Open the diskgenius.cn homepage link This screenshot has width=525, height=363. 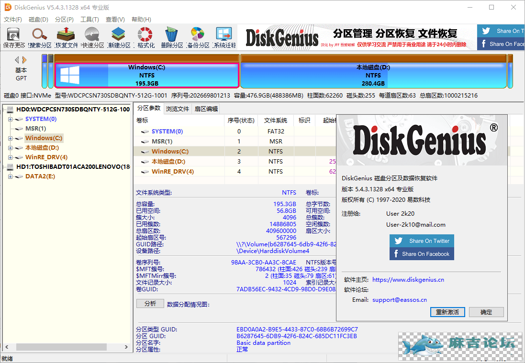pyautogui.click(x=408, y=280)
